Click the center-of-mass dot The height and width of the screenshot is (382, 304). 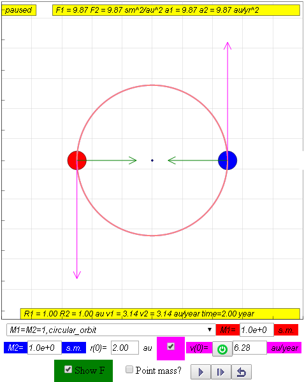point(152,160)
